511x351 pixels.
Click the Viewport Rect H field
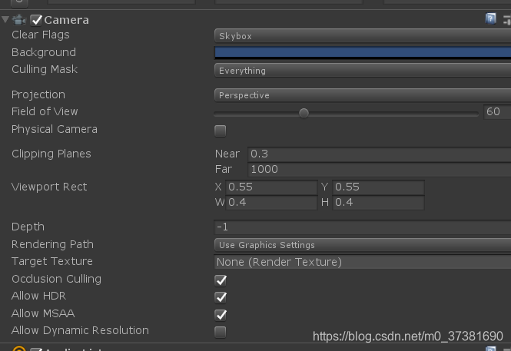point(378,203)
